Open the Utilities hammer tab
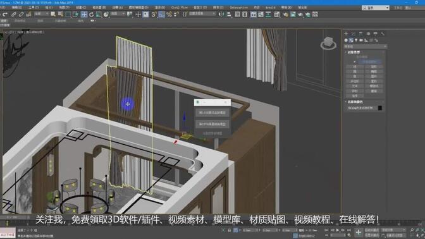This screenshot has width=425, height=239. pyautogui.click(x=383, y=34)
